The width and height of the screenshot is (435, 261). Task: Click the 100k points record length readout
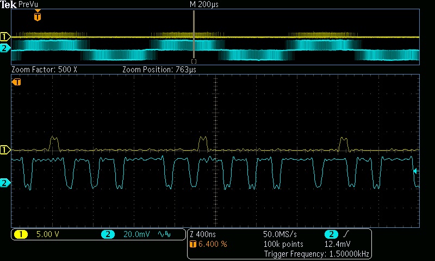coord(283,244)
